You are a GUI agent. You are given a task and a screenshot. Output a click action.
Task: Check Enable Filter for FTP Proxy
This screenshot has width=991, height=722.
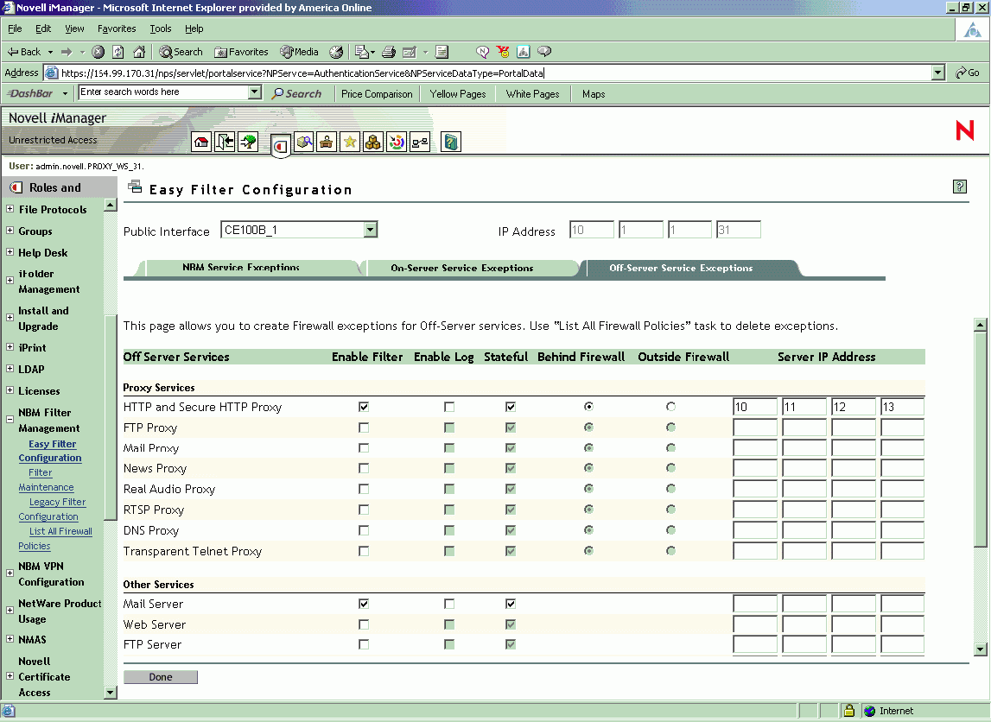coord(364,427)
